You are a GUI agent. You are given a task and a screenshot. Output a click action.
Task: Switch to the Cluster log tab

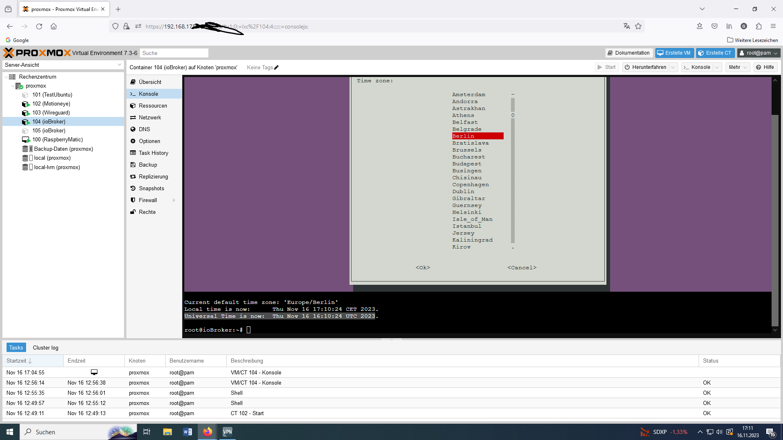(46, 348)
